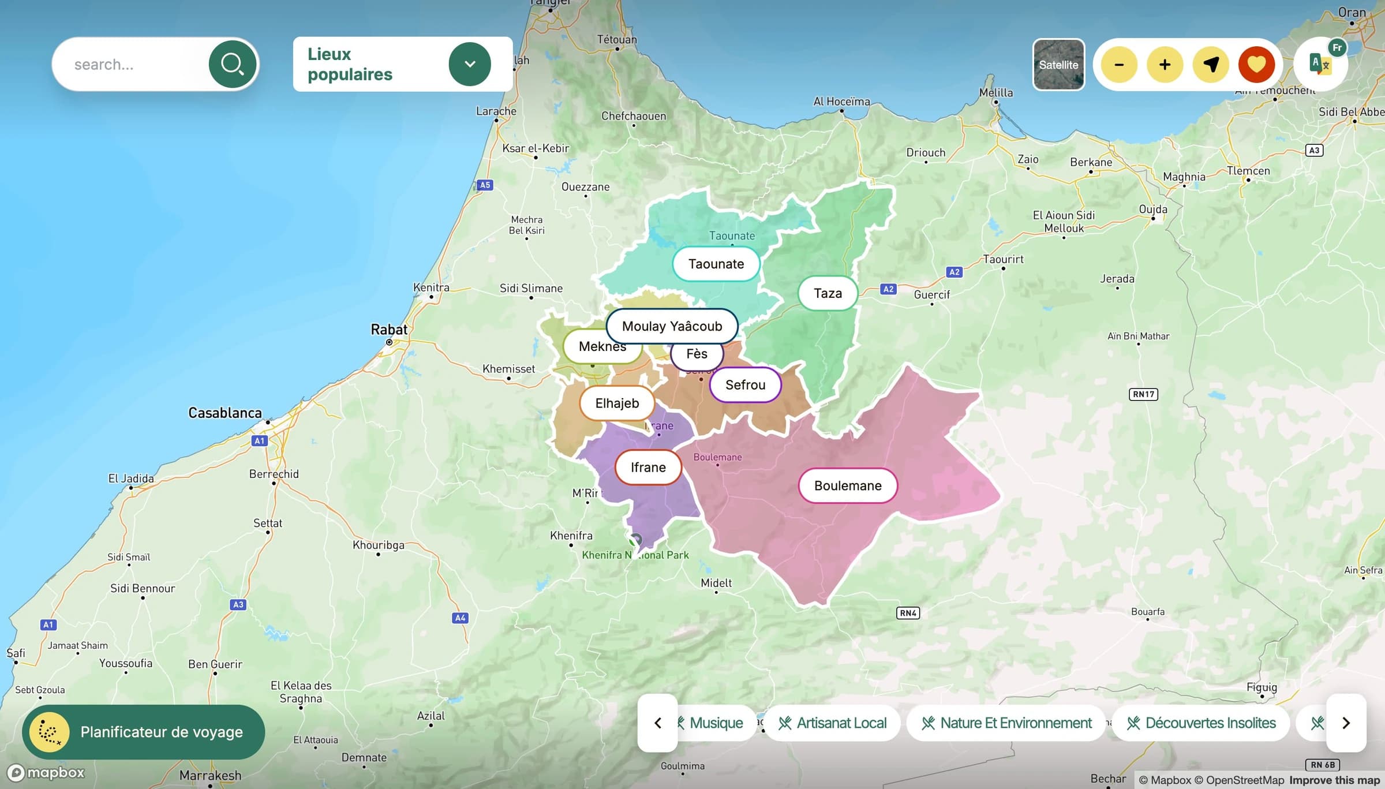This screenshot has height=789, width=1385.
Task: Click the Tétouan city label
Action: pyautogui.click(x=617, y=39)
